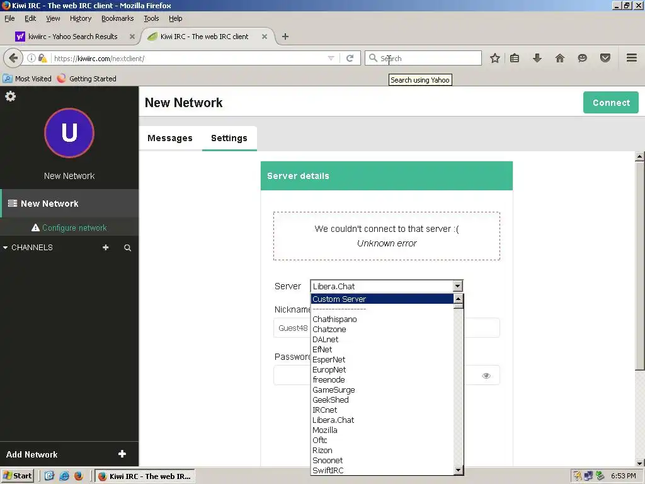
Task: Click server list scroll up arrow
Action: pyautogui.click(x=459, y=299)
